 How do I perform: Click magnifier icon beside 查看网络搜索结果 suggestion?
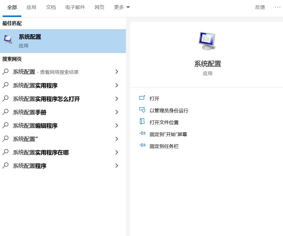(x=5, y=72)
